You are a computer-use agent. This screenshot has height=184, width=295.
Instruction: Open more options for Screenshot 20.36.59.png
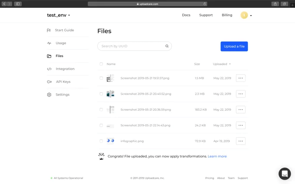(x=241, y=110)
